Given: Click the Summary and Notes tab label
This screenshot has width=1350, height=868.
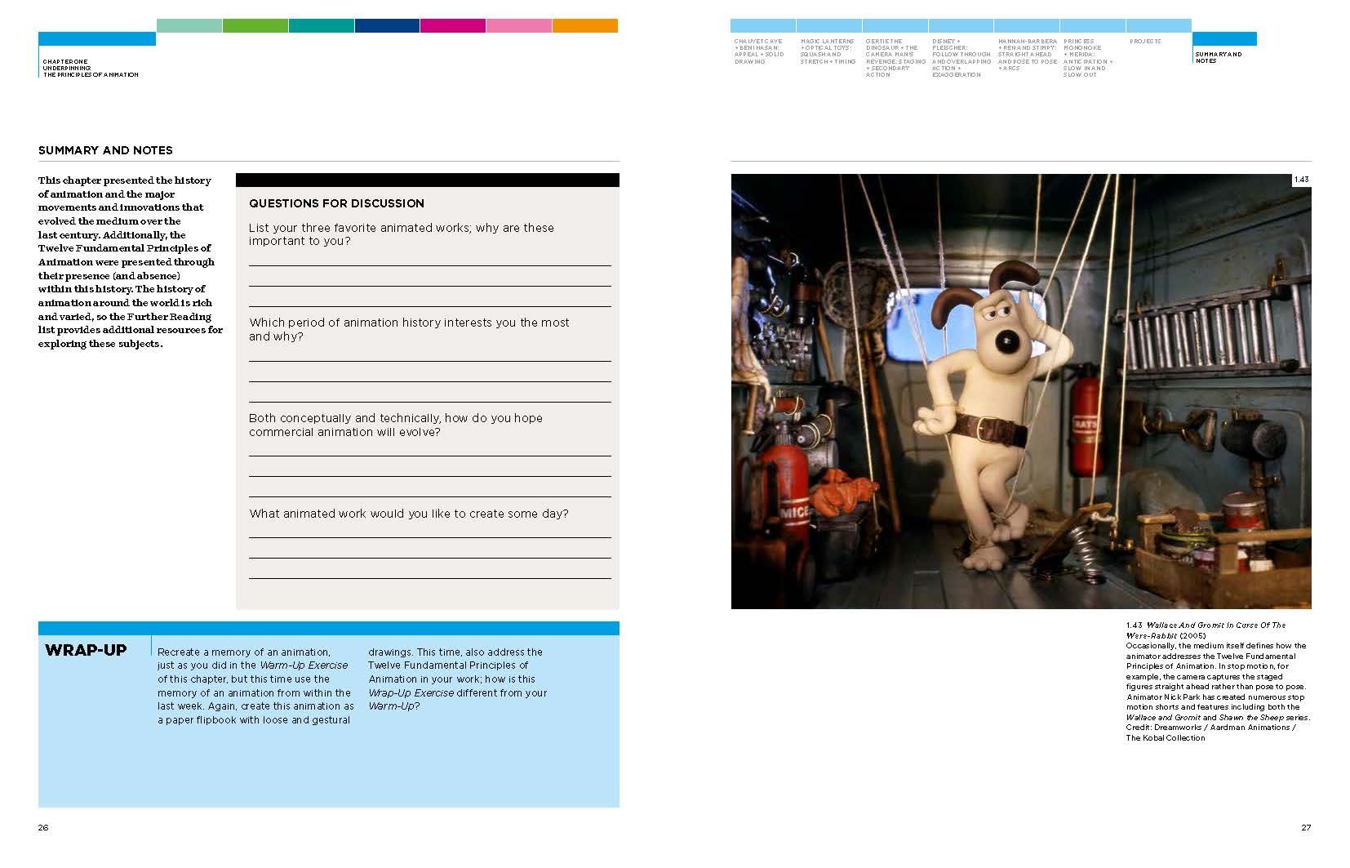Looking at the screenshot, I should [x=1219, y=57].
